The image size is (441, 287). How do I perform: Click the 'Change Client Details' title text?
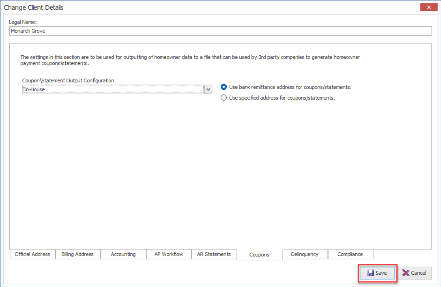pyautogui.click(x=33, y=7)
